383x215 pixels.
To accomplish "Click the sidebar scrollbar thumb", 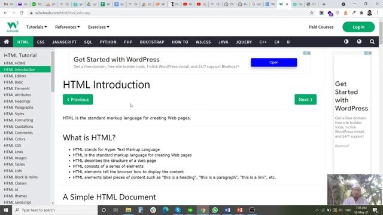I will (53, 72).
